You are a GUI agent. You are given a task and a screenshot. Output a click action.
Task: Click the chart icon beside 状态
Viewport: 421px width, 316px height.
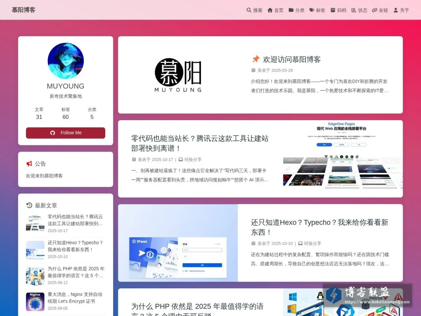[354, 10]
